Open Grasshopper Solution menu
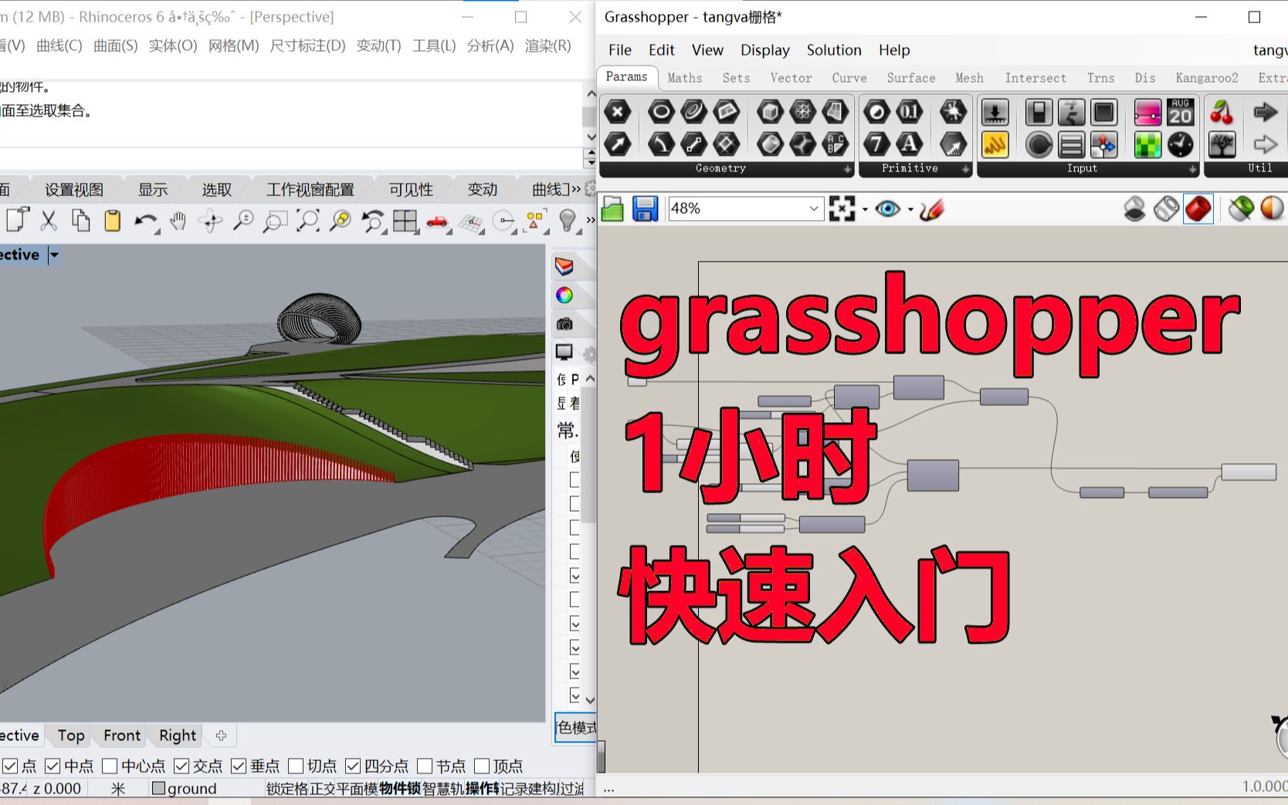1288x805 pixels. (834, 50)
